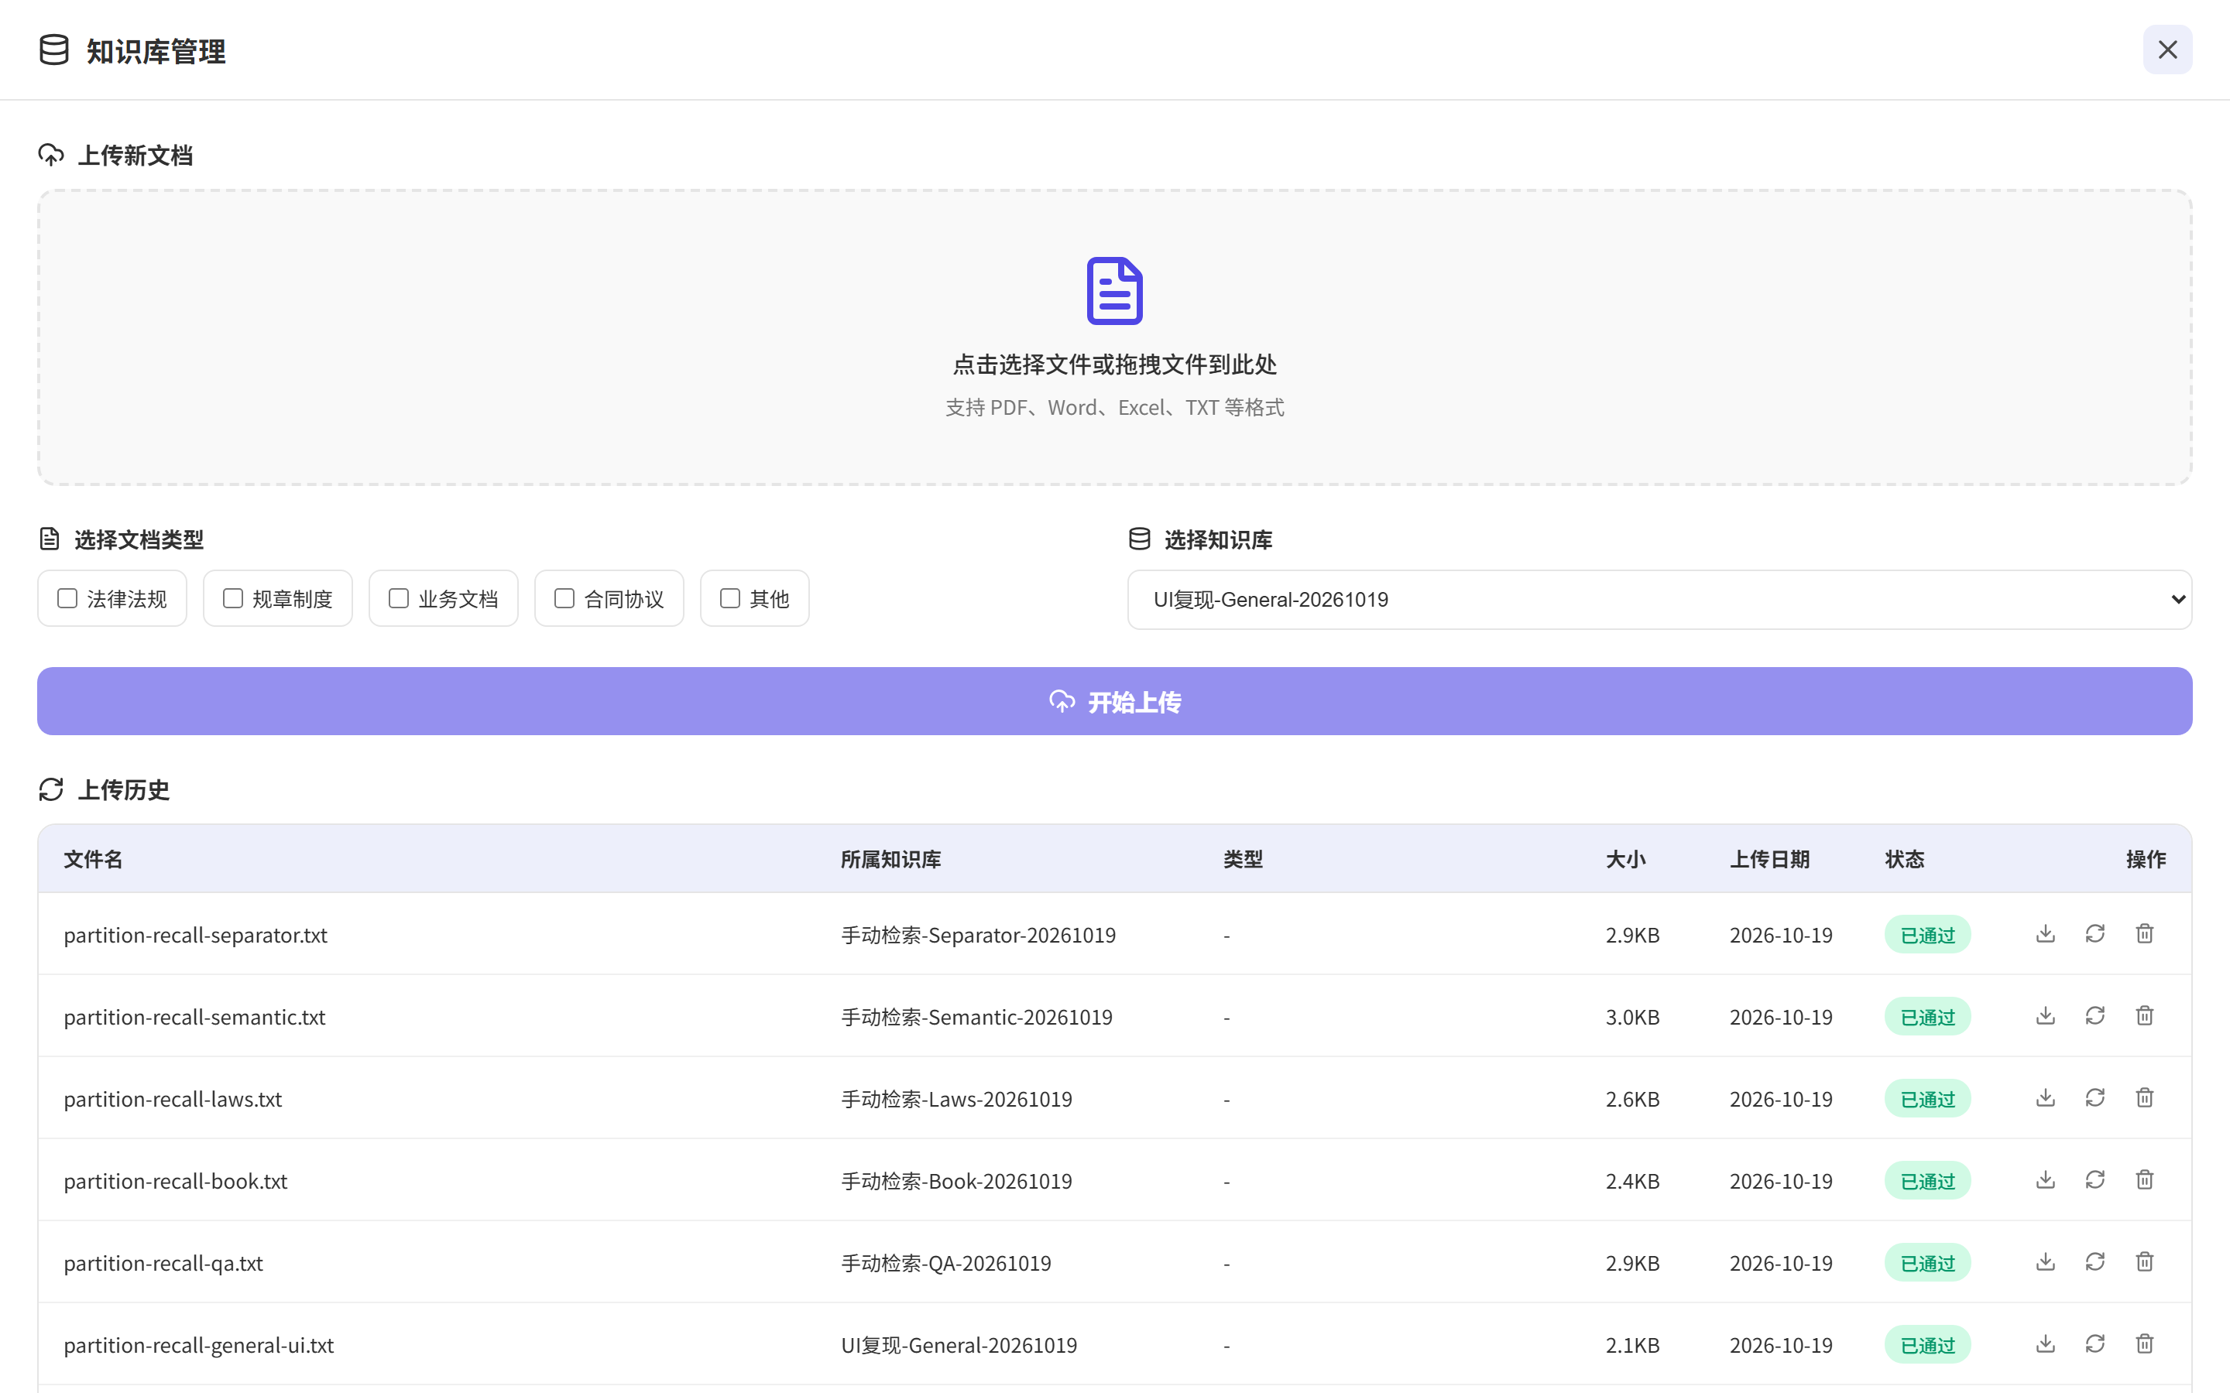
Task: Click the 大小 column header
Action: pyautogui.click(x=1625, y=860)
